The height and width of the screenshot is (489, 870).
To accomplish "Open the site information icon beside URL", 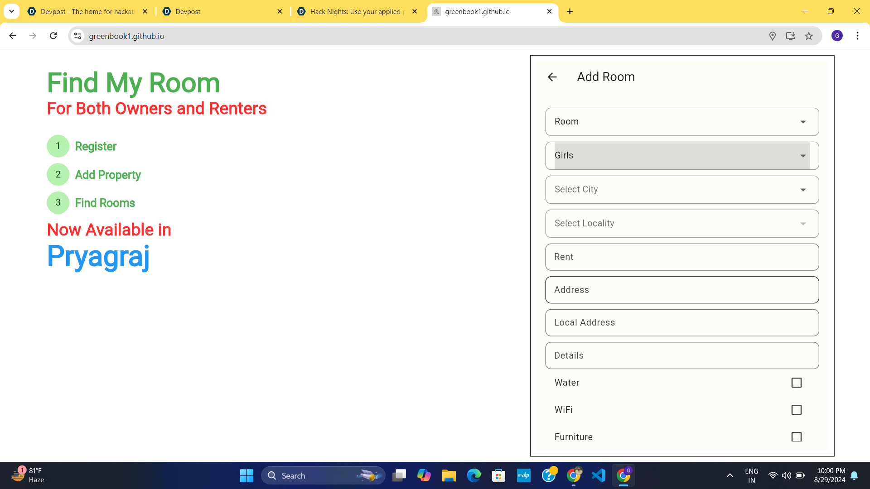I will pyautogui.click(x=77, y=36).
